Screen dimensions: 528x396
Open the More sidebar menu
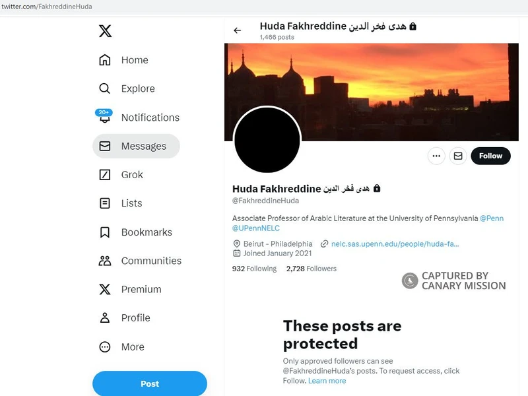133,346
